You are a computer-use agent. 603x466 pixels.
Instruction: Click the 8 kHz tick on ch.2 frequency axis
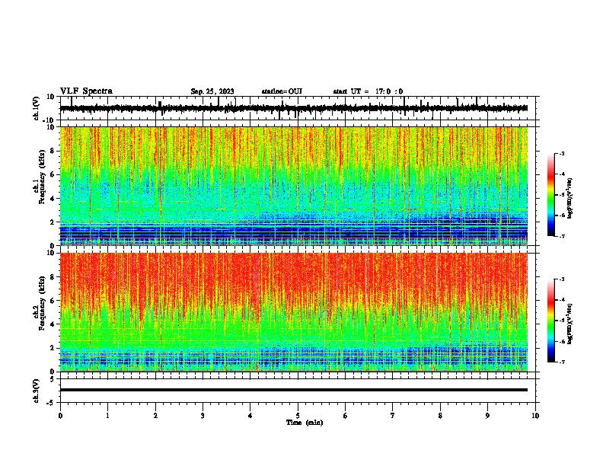coord(53,277)
